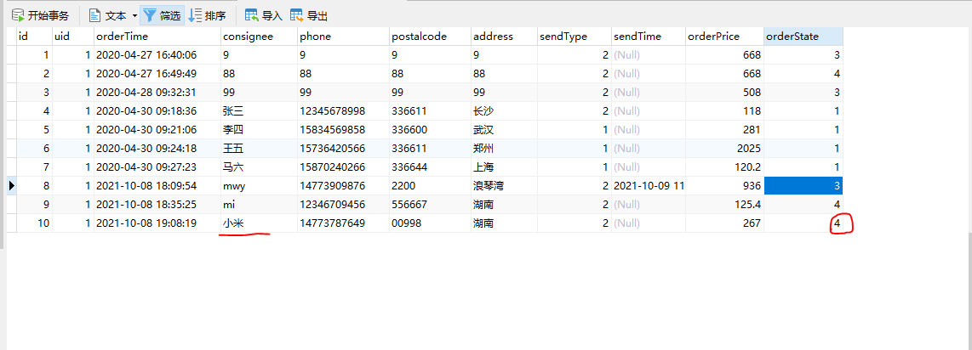Open the Text (文本) view button
Screen dimensions: 972x350
[x=107, y=15]
